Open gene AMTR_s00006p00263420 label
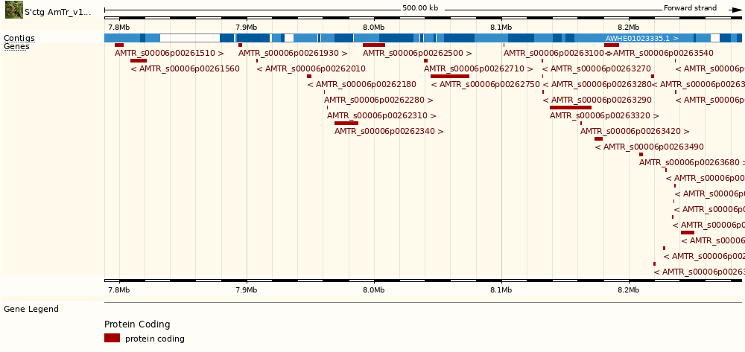The width and height of the screenshot is (745, 352). tap(635, 131)
